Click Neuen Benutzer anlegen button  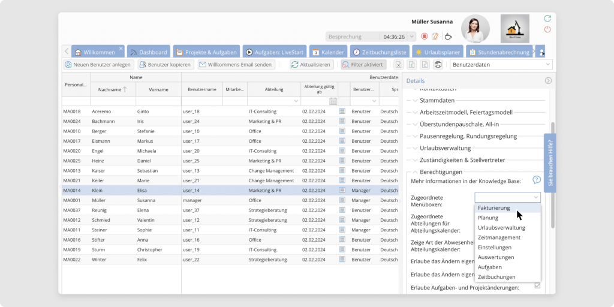(98, 65)
